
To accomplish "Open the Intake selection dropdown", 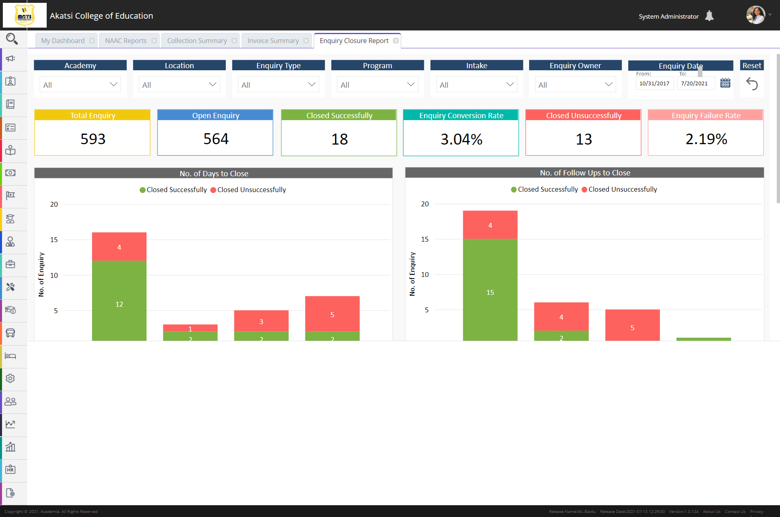I will (476, 84).
